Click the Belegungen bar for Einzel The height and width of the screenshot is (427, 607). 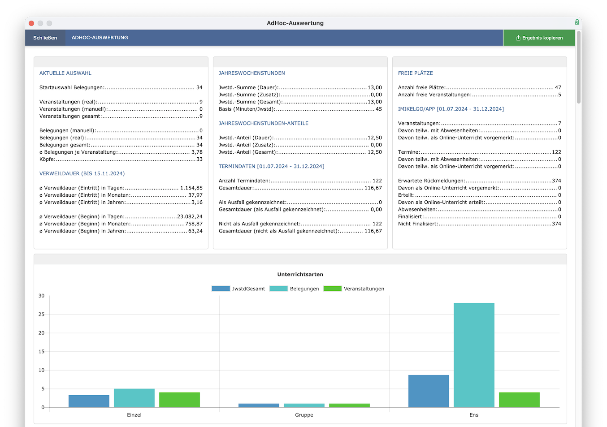coord(134,398)
